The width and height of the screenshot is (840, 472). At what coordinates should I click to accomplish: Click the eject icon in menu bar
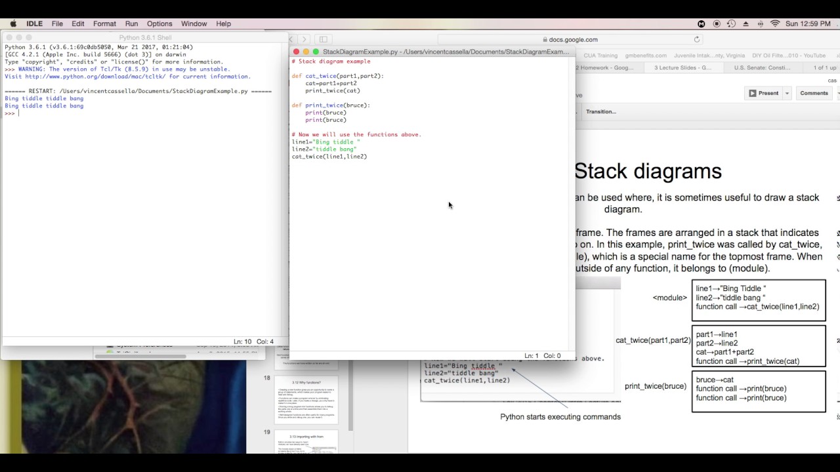tap(745, 24)
